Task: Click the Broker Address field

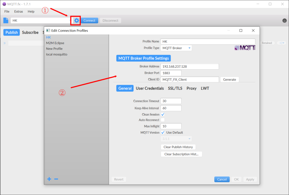Action: coord(190,66)
